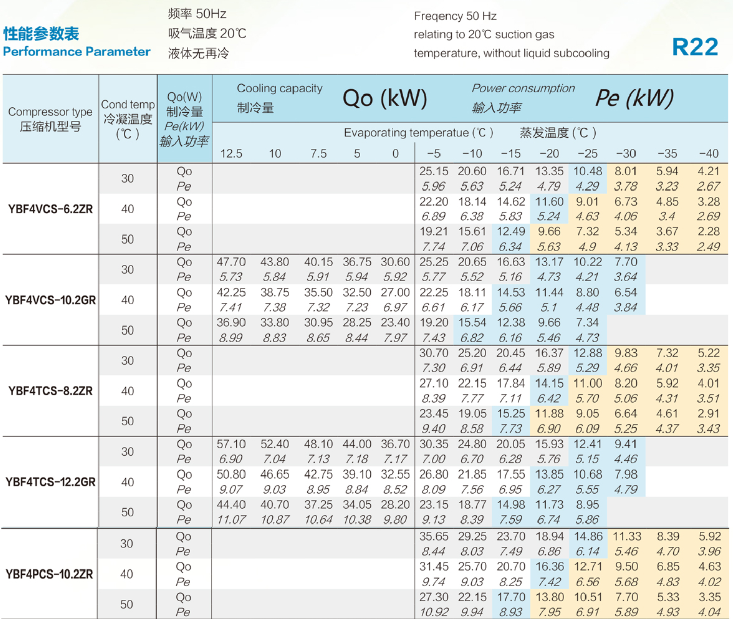The image size is (733, 619).
Task: Select the 40.15 cooling capacity value
Action: (318, 262)
